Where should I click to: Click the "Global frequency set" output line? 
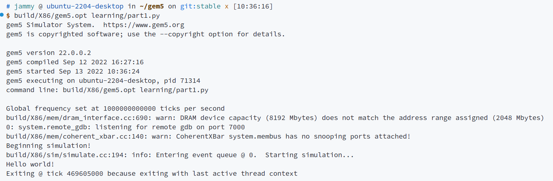pos(115,109)
